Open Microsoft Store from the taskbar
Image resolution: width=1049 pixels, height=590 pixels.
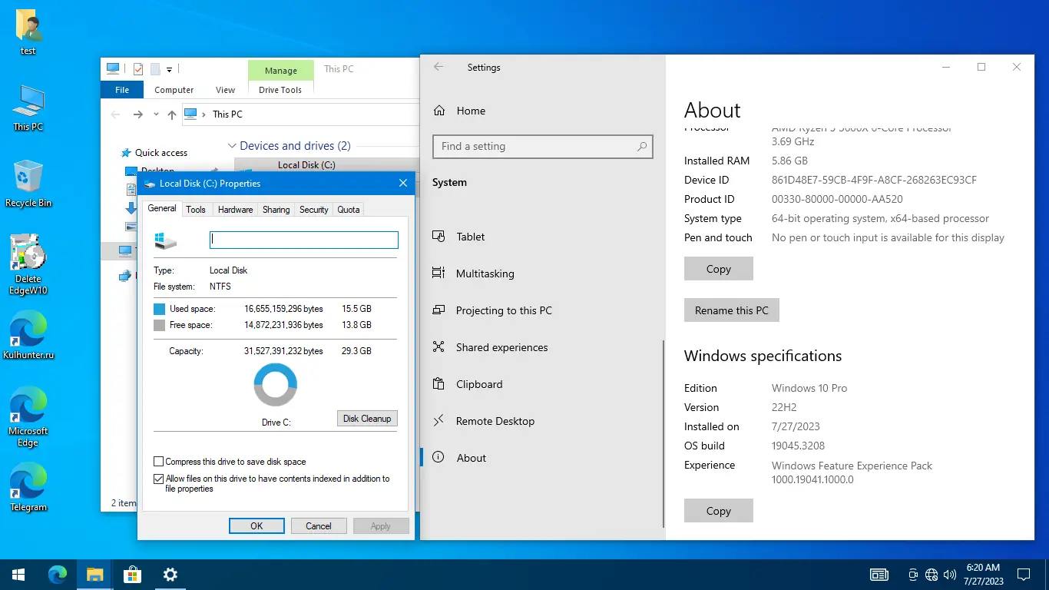pyautogui.click(x=132, y=575)
